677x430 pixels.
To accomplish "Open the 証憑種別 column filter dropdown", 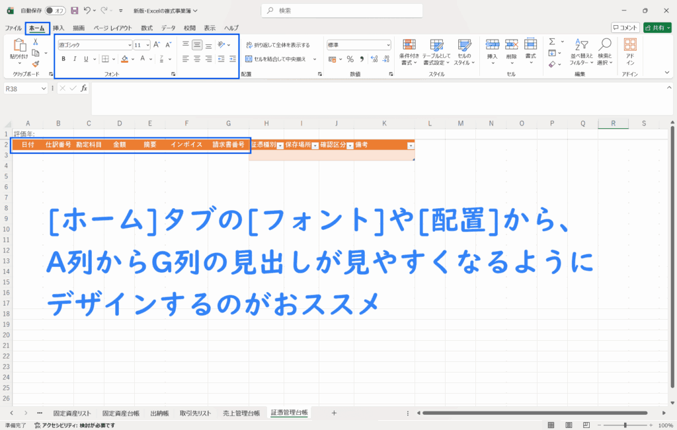I will click(x=280, y=145).
